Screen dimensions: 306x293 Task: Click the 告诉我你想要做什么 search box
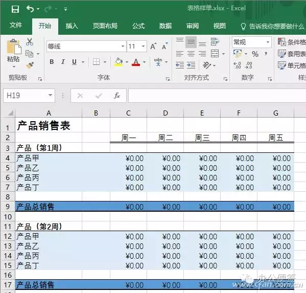coord(273,26)
